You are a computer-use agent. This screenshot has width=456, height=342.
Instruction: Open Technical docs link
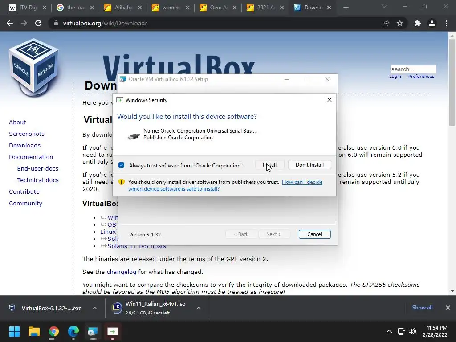[38, 180]
